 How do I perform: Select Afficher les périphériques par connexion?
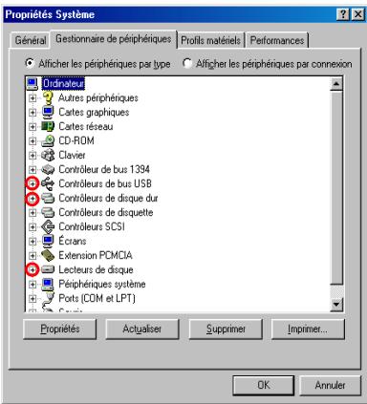click(x=267, y=64)
